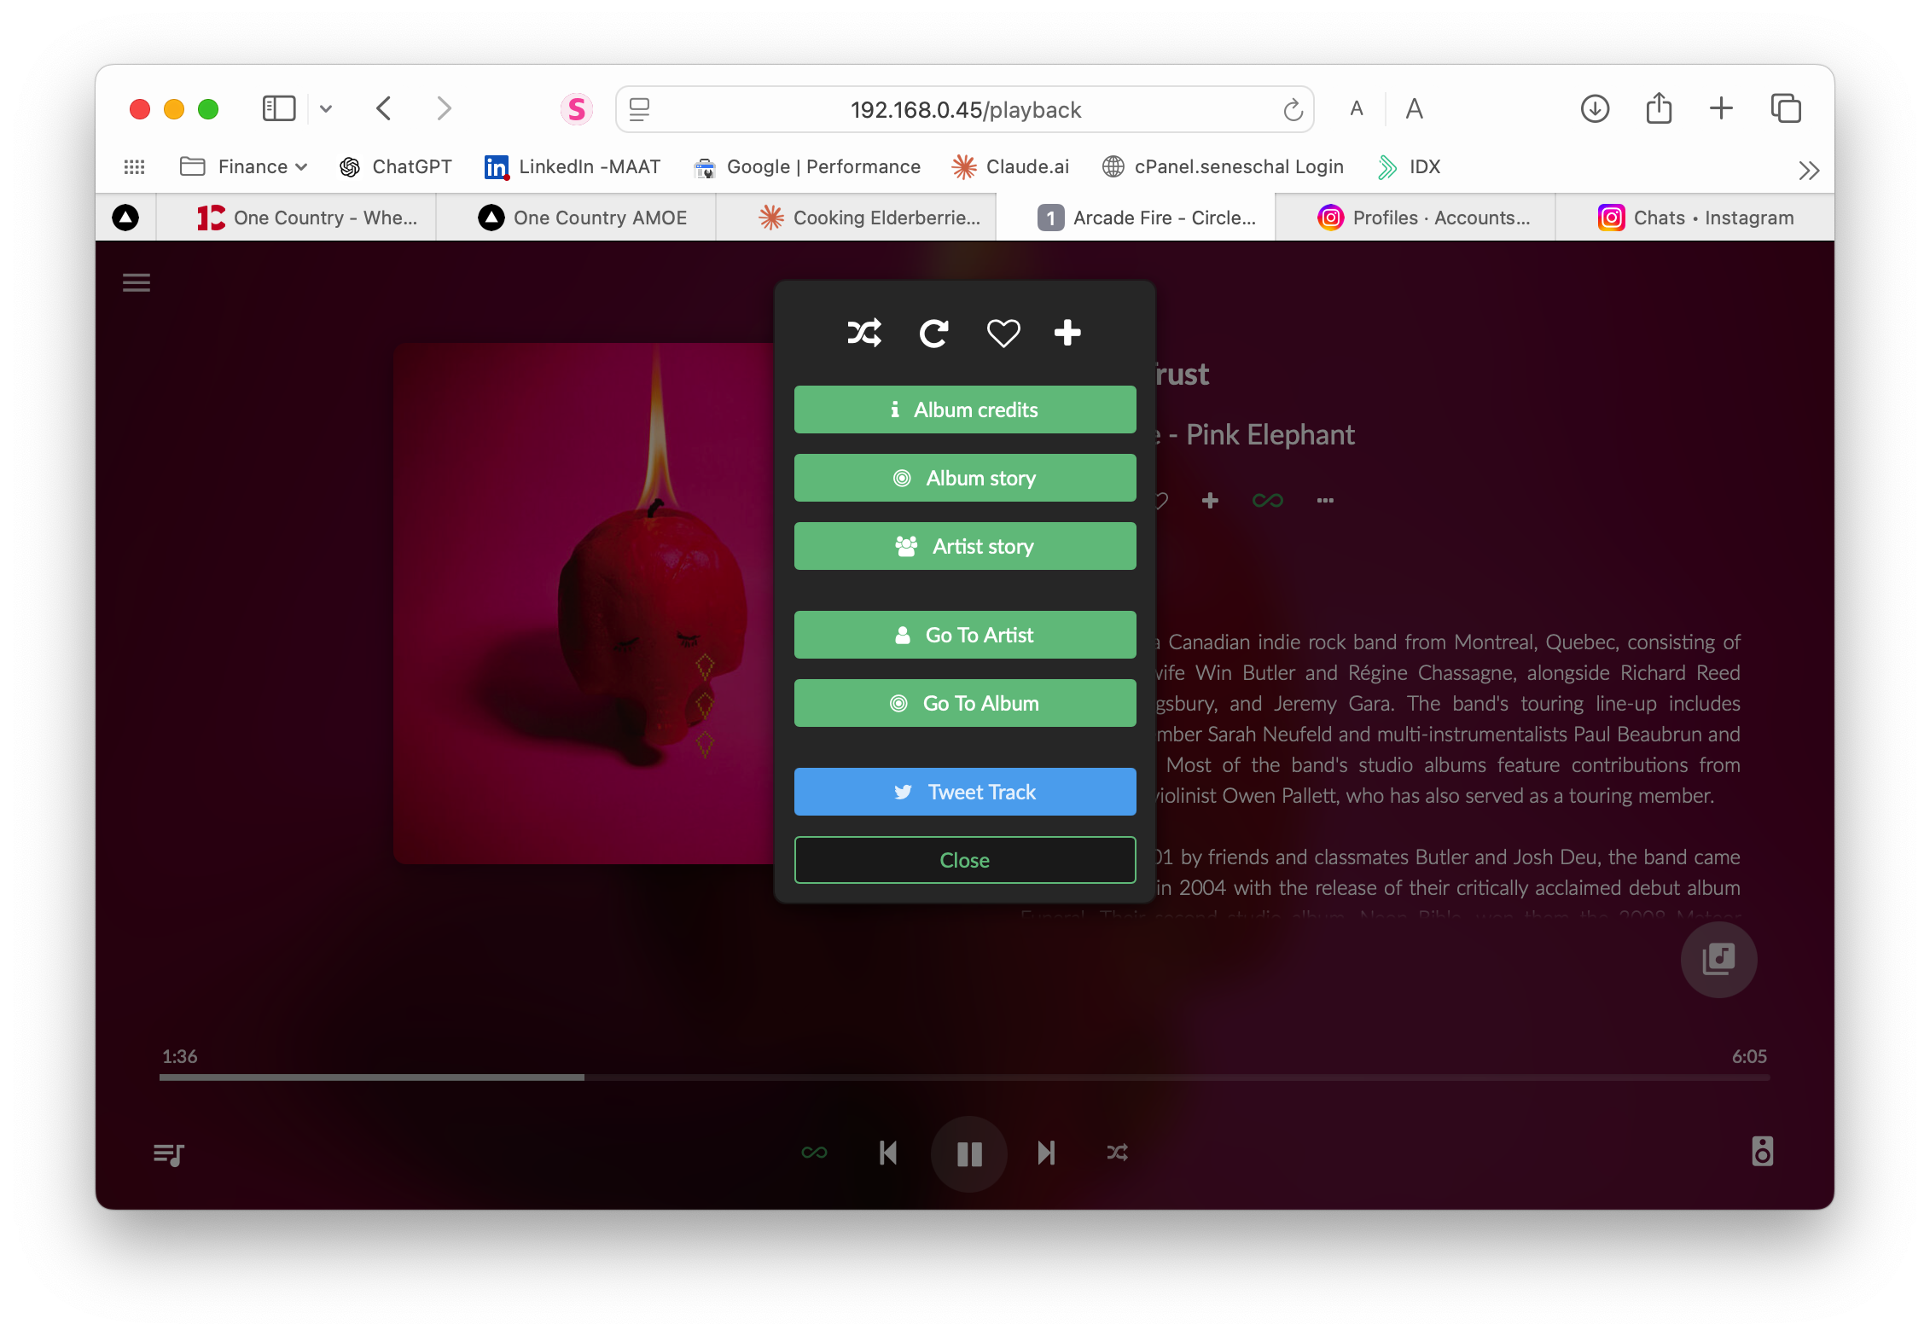Viewport: 1930px width, 1336px height.
Task: Open the hamburger menu in player
Action: [x=137, y=282]
